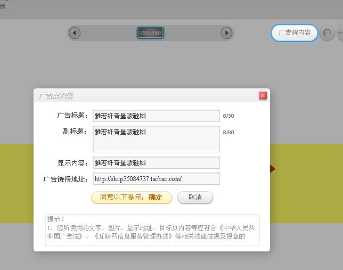Screen dimensions: 343x270
Task: Click the round gray button beside 广告牌内容
Action: click(327, 33)
